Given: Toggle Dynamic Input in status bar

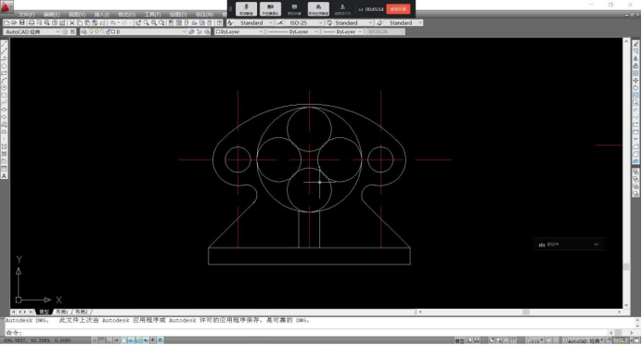Looking at the screenshot, I should [147, 340].
